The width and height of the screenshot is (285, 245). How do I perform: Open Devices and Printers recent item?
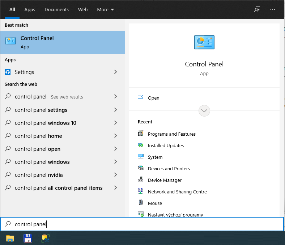(x=169, y=169)
